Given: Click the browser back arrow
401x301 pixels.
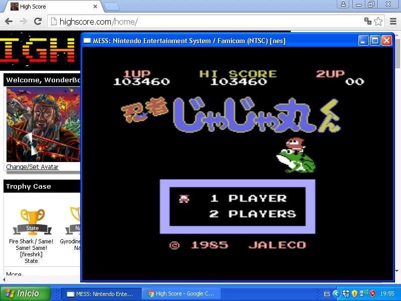Looking at the screenshot, I should point(9,21).
